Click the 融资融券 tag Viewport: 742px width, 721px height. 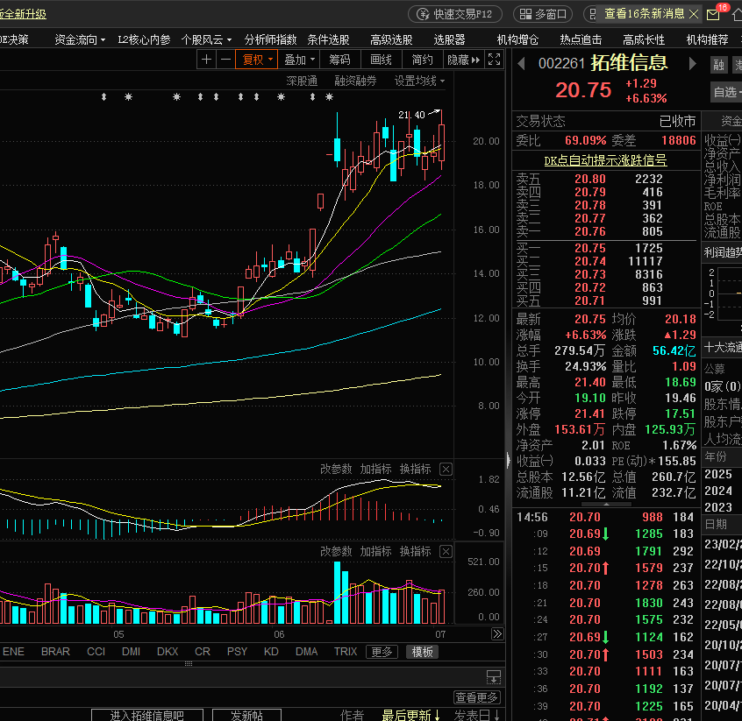tap(355, 81)
